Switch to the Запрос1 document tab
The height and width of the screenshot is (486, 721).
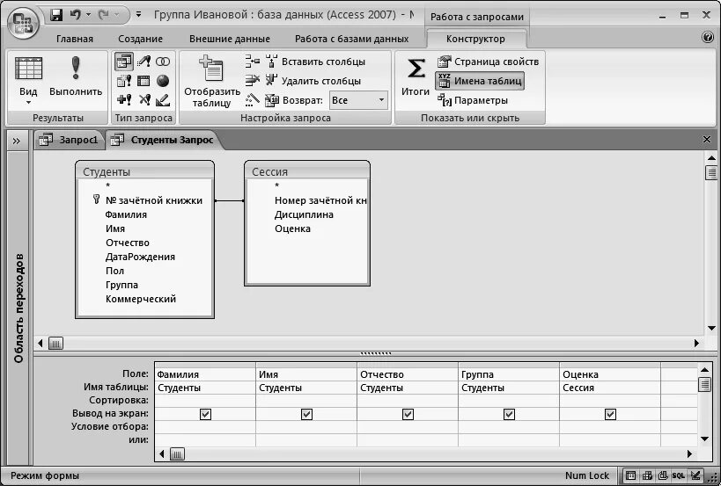click(69, 140)
